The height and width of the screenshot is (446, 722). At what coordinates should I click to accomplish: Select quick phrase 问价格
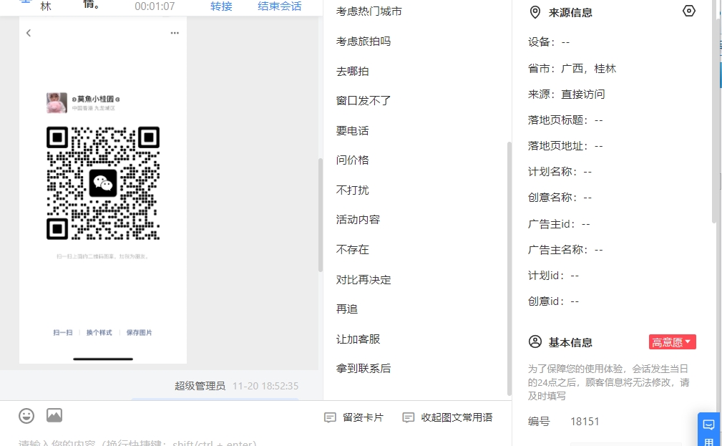coord(352,160)
